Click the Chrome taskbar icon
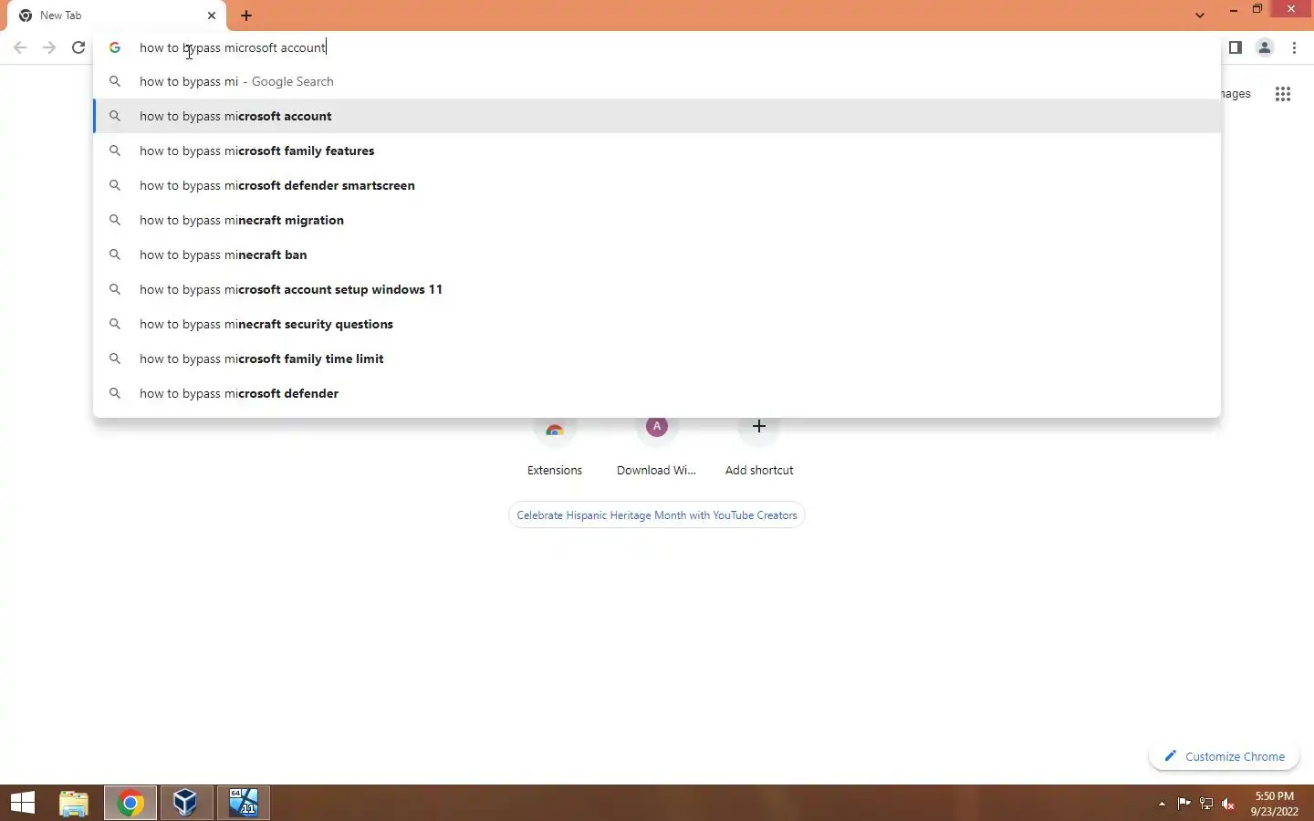This screenshot has width=1314, height=821. (130, 803)
